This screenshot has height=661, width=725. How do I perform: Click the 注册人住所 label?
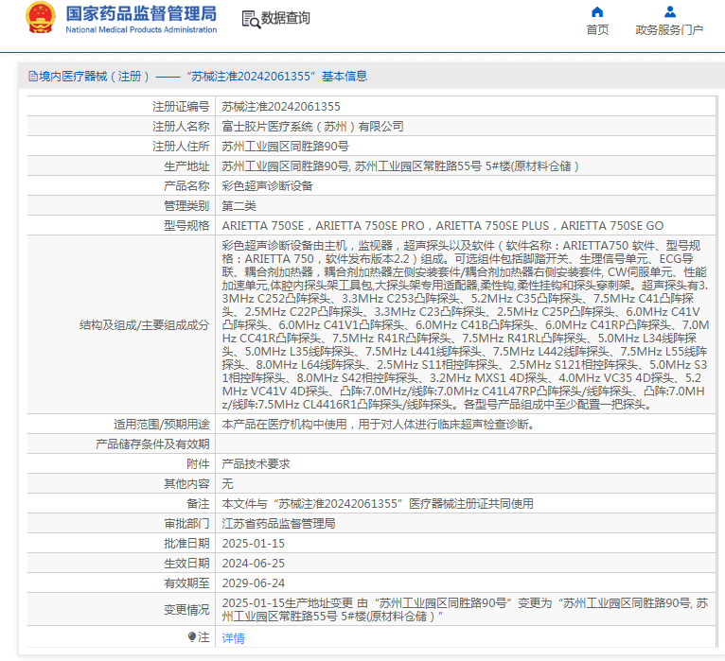click(x=181, y=147)
